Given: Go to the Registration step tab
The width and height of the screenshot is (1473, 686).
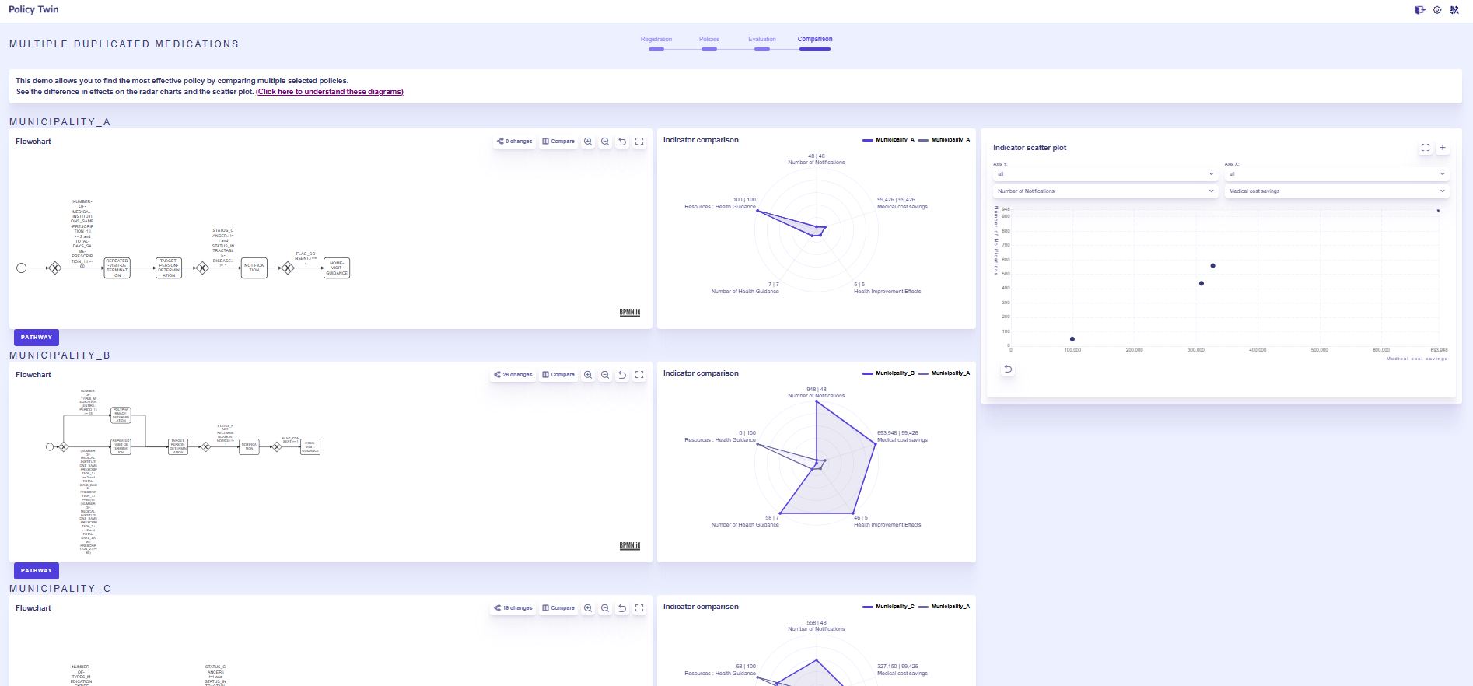Looking at the screenshot, I should click(656, 40).
